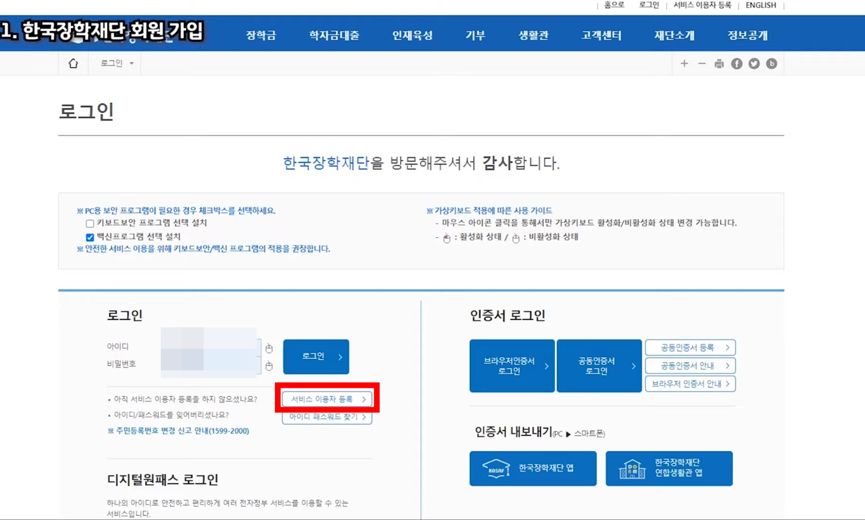Click 브라우저인증서 로그인 button
This screenshot has width=865, height=520.
pos(512,366)
